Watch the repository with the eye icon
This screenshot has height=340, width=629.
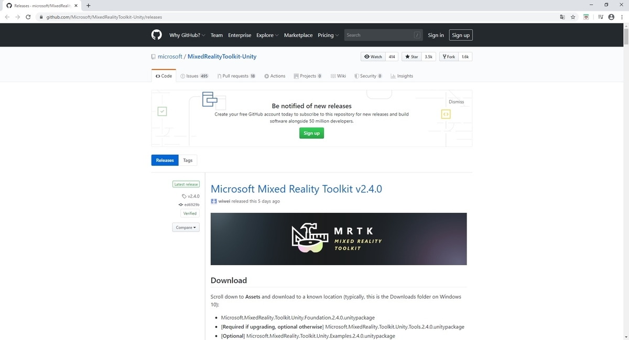coord(373,56)
